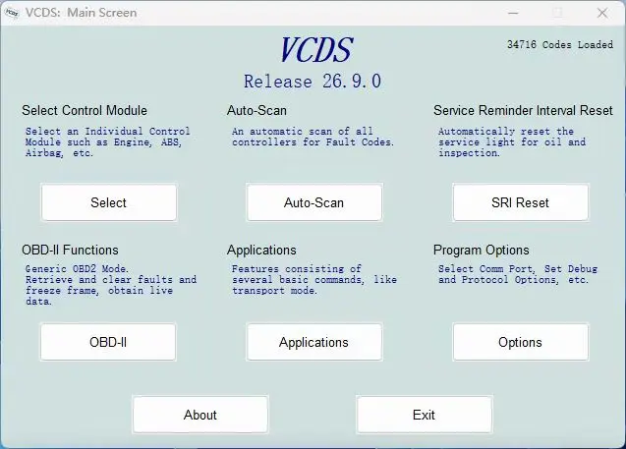Show the About dialog
The image size is (626, 449).
[x=200, y=415]
